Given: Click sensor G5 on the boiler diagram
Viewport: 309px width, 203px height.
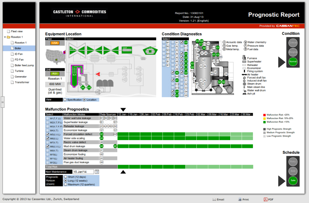Looking at the screenshot, I should click(215, 72).
